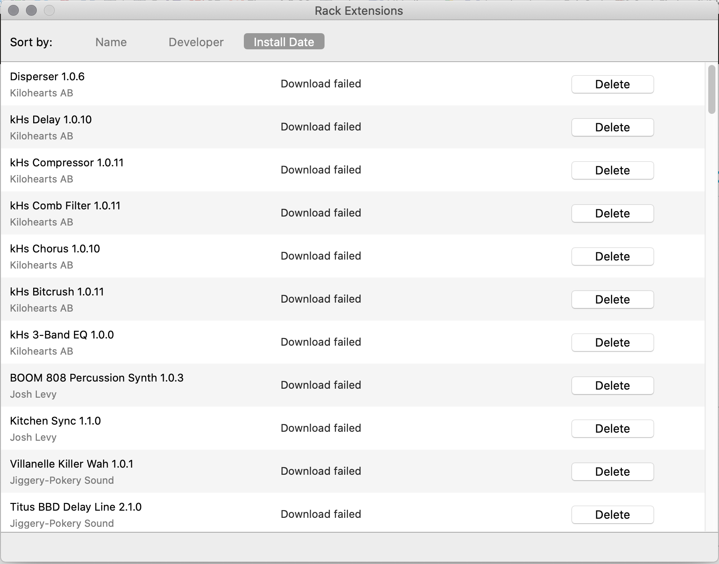This screenshot has height=564, width=719.
Task: Select the Install Date sort option
Action: click(x=284, y=42)
